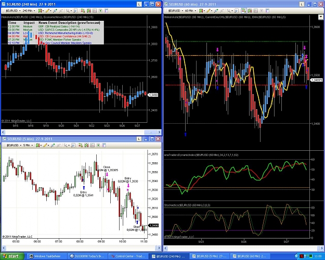Open chart Properties in 5 Min window
325x260 pixels.
[104, 145]
